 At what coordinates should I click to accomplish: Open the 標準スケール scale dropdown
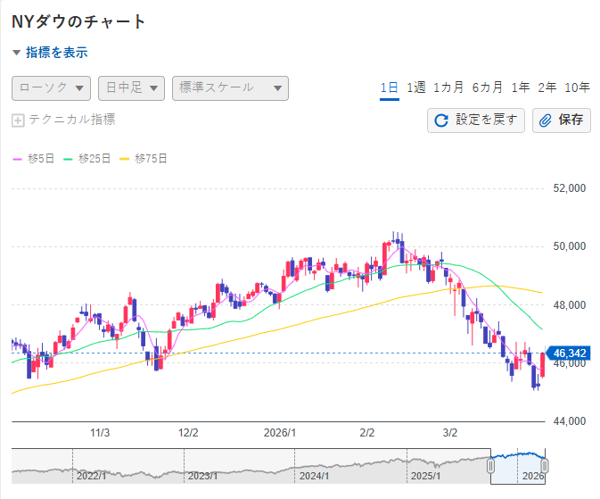[230, 88]
